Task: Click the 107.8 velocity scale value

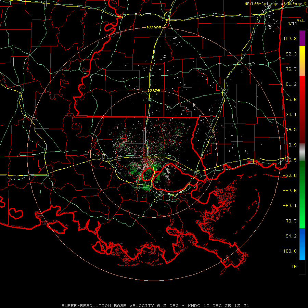Action: pyautogui.click(x=290, y=38)
